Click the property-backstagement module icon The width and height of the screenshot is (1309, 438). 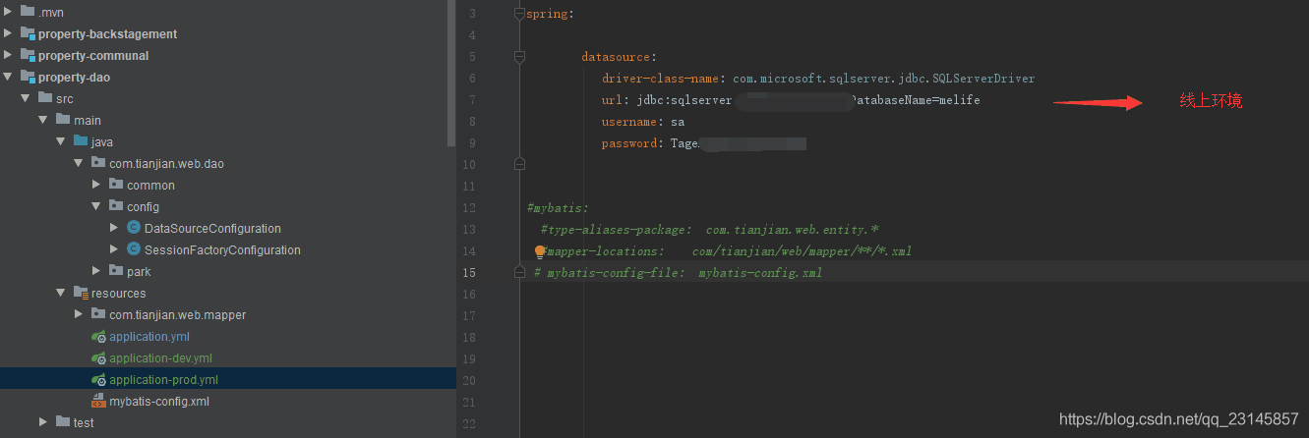28,34
